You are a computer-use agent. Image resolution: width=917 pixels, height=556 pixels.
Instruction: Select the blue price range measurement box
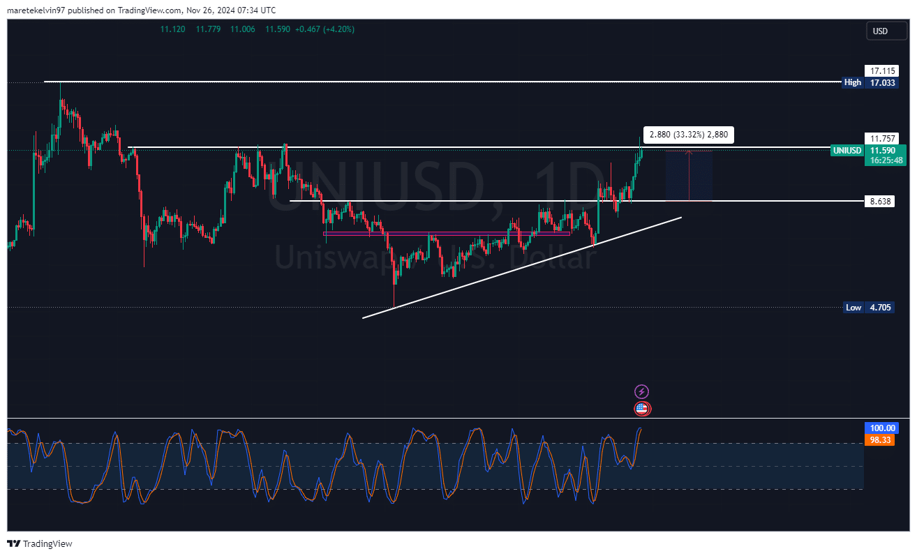click(x=689, y=176)
